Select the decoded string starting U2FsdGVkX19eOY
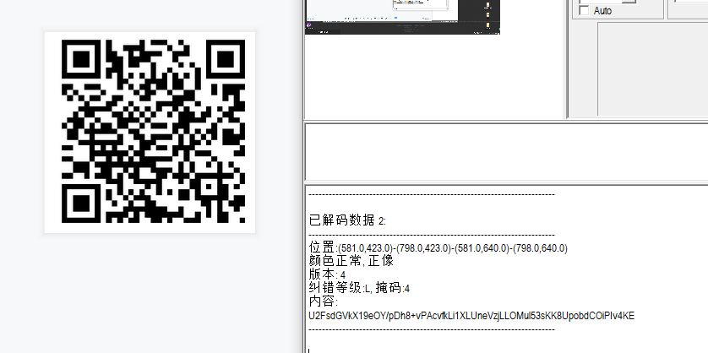Screen dimensions: 708x353 click(471, 316)
